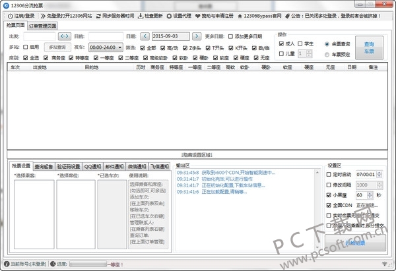Adjust 小黑屋 60 seconds stepper
The height and width of the screenshot is (271, 396).
pyautogui.click(x=370, y=195)
